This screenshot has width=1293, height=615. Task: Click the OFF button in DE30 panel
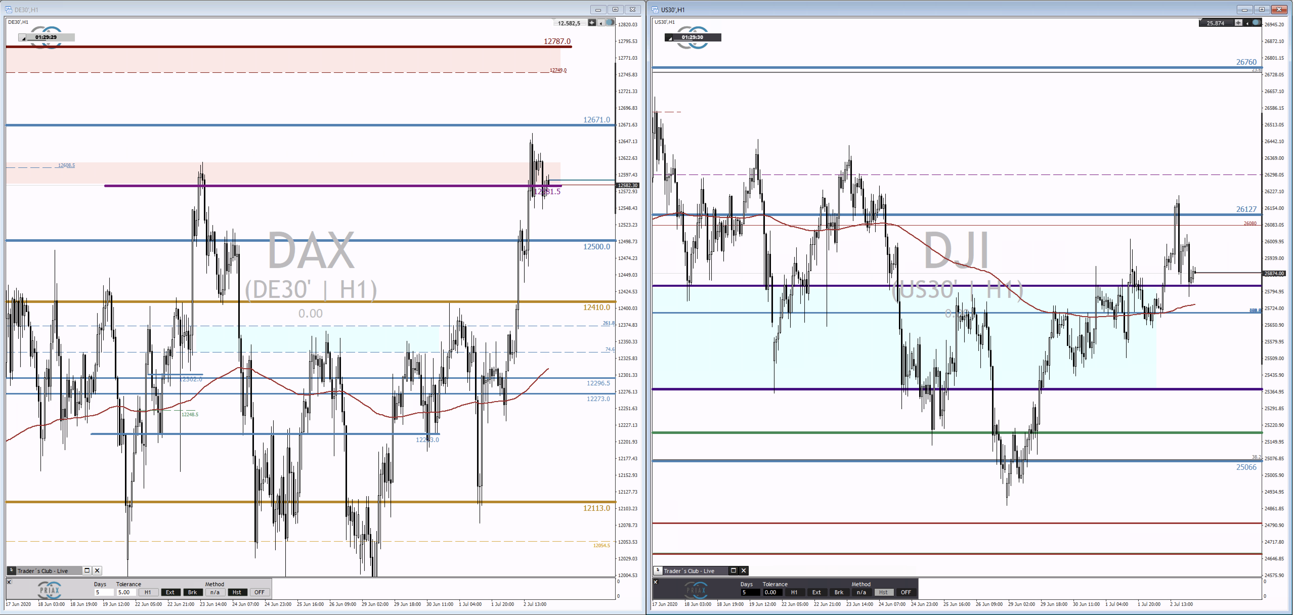pos(260,592)
